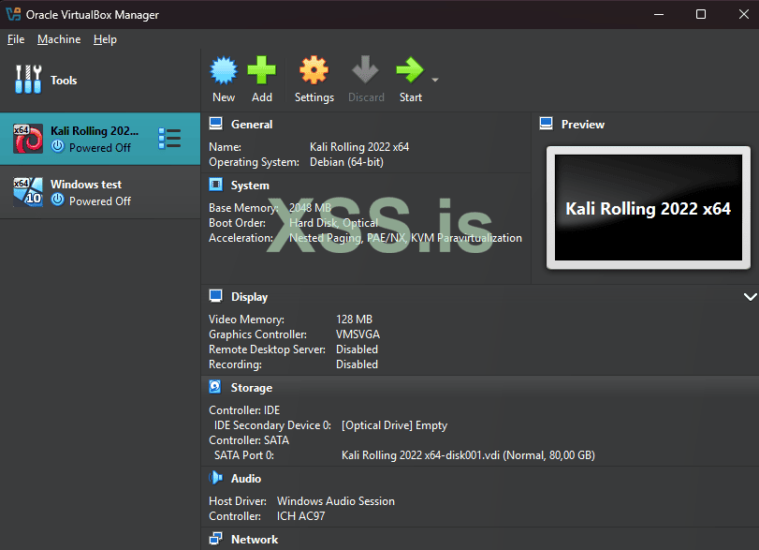Screen dimensions: 759x550
Task: Click the Debian (64-bit) operating system value
Action: 346,162
